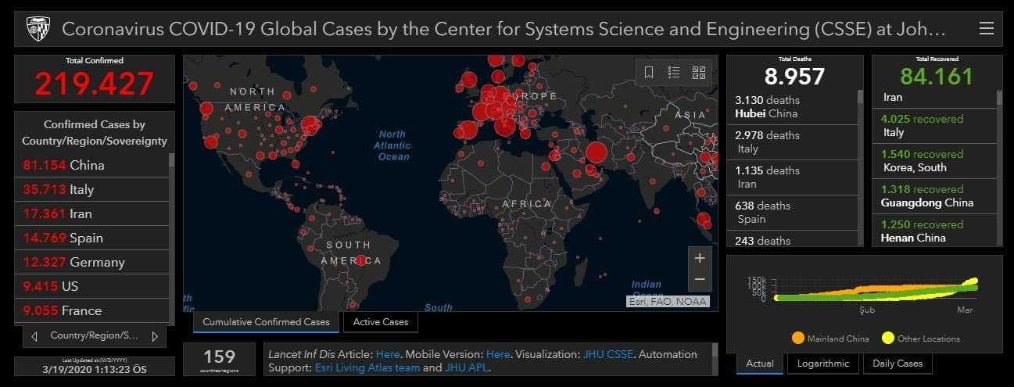Viewport: 1014px width, 387px height.
Task: Select 3.130 deaths Hubei China entry
Action: coord(793,107)
